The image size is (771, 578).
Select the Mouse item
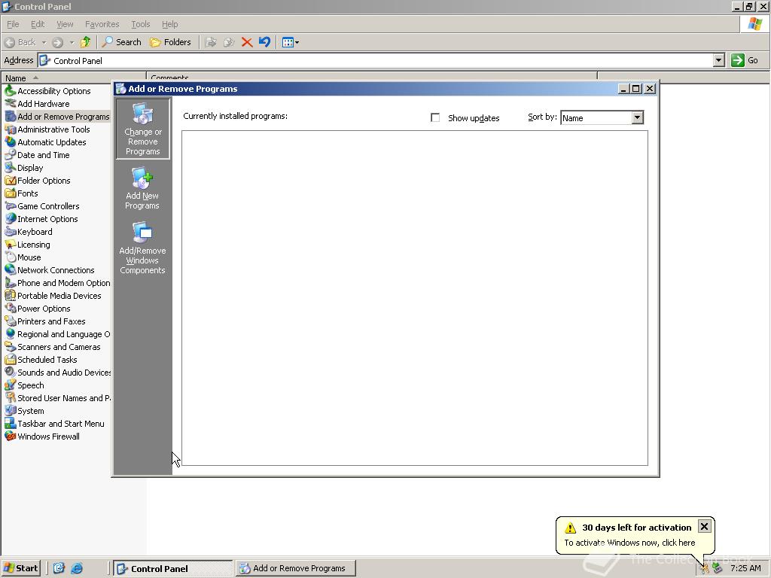tap(23, 257)
